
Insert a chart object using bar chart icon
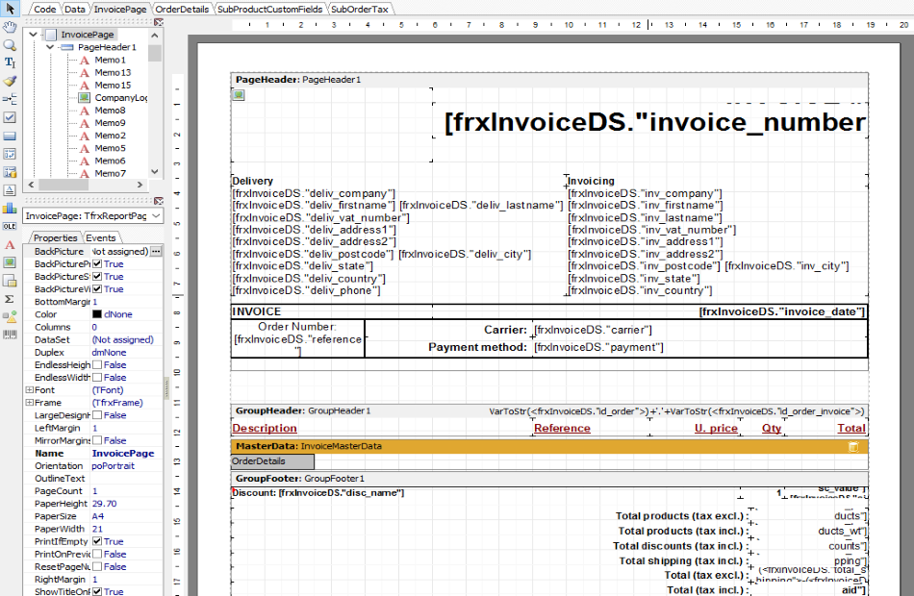click(x=10, y=208)
